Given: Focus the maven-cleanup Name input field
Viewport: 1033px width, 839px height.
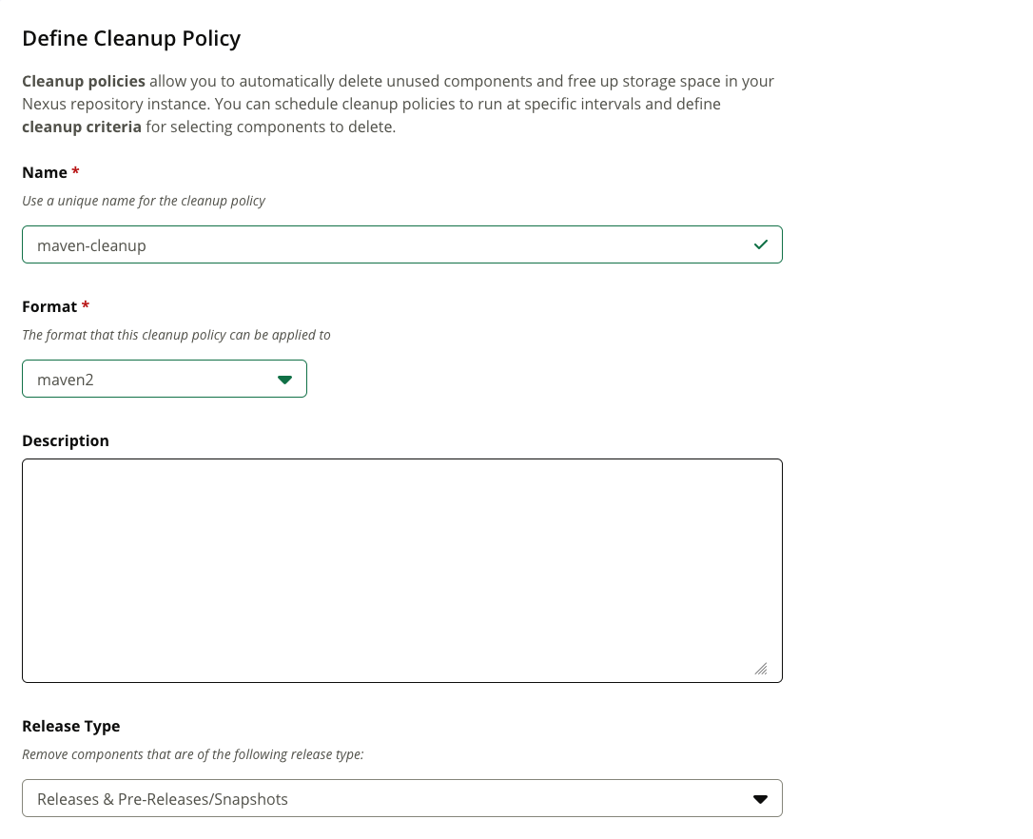Looking at the screenshot, I should (x=402, y=244).
